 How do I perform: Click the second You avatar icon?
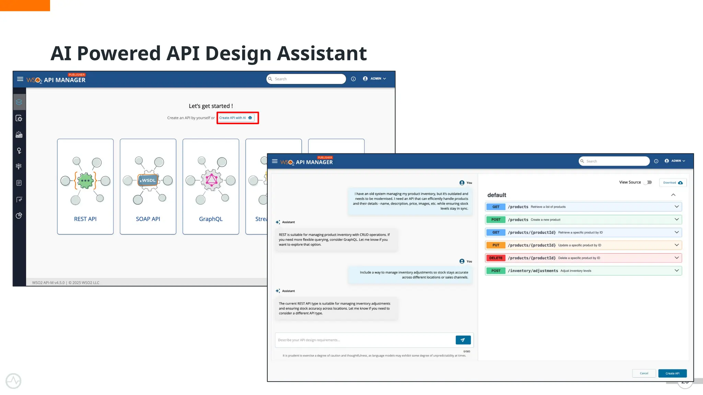point(462,261)
